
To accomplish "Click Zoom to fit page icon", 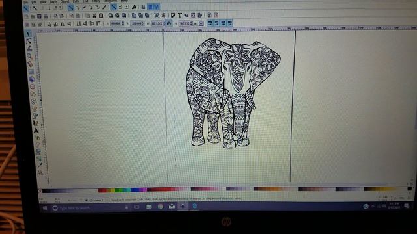I will coord(124,16).
